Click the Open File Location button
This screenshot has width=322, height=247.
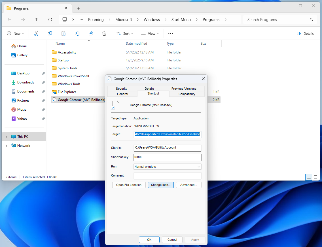[129, 185]
